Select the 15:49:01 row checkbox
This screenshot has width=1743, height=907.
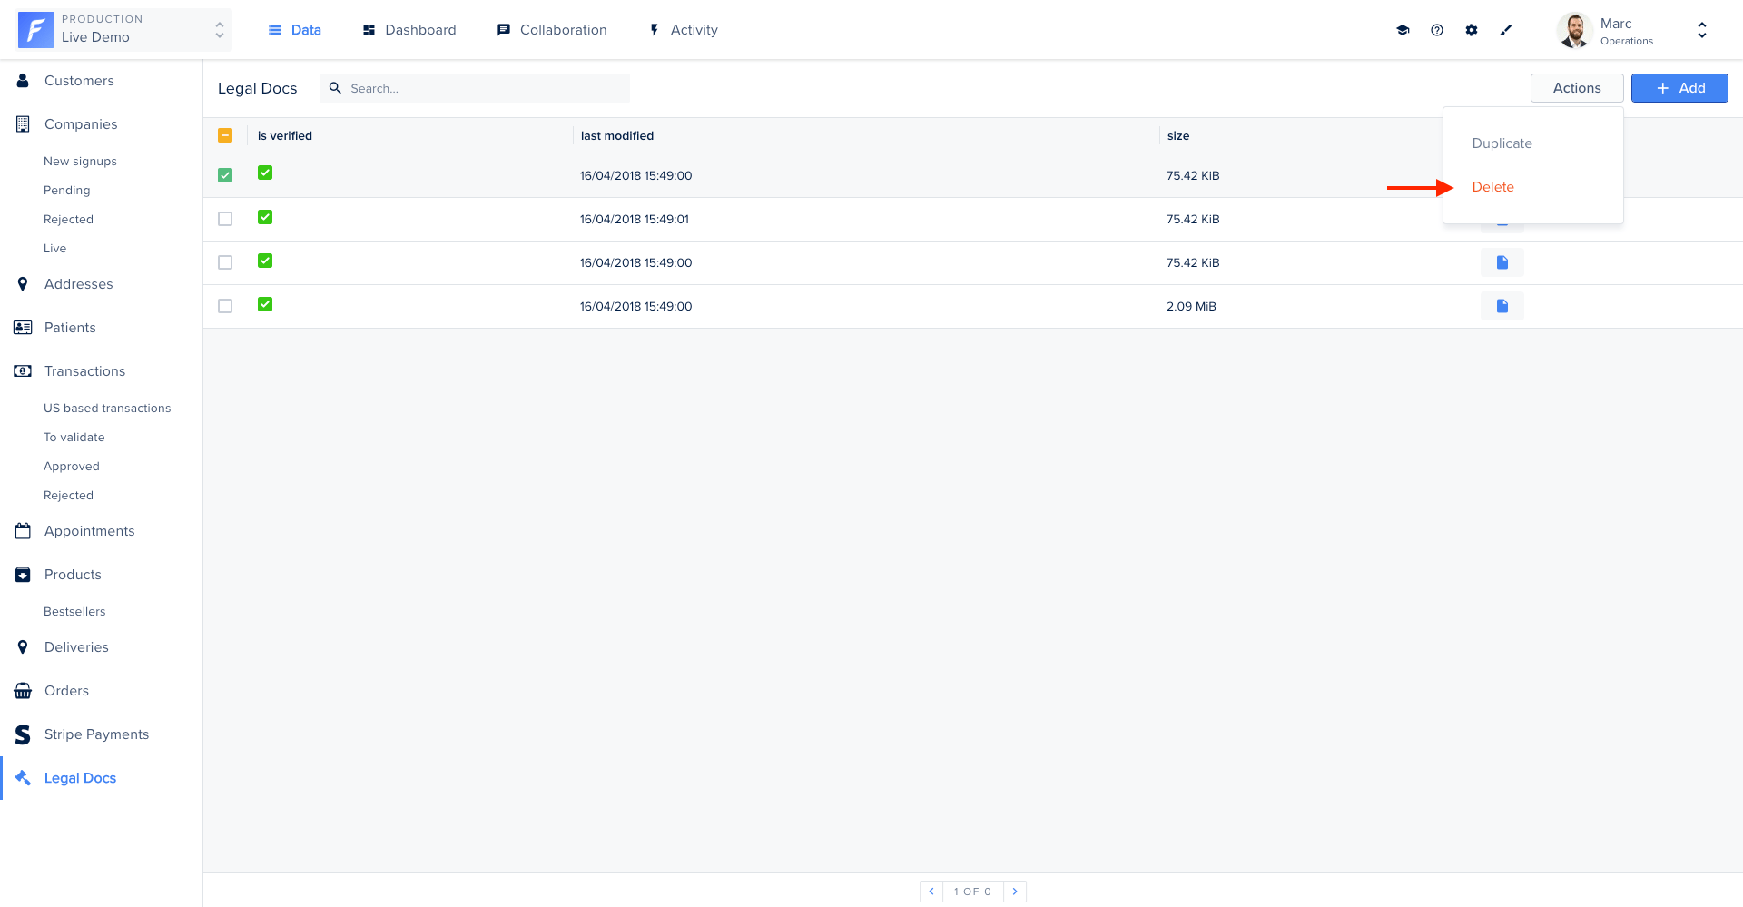pyautogui.click(x=225, y=219)
